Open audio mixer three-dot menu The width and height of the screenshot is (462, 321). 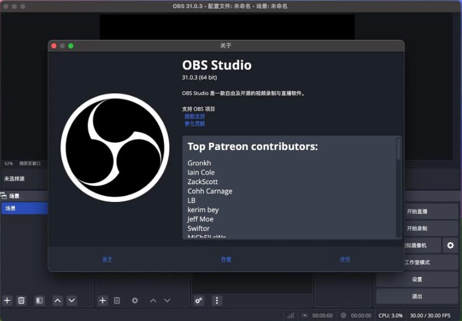tap(217, 300)
